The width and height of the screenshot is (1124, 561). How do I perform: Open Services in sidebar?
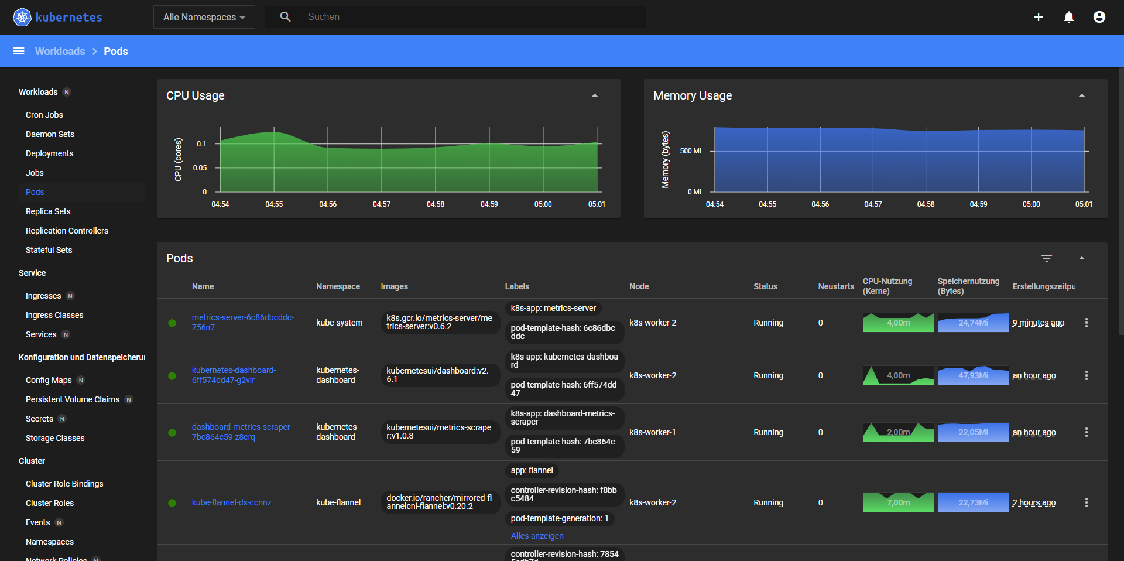tap(41, 334)
